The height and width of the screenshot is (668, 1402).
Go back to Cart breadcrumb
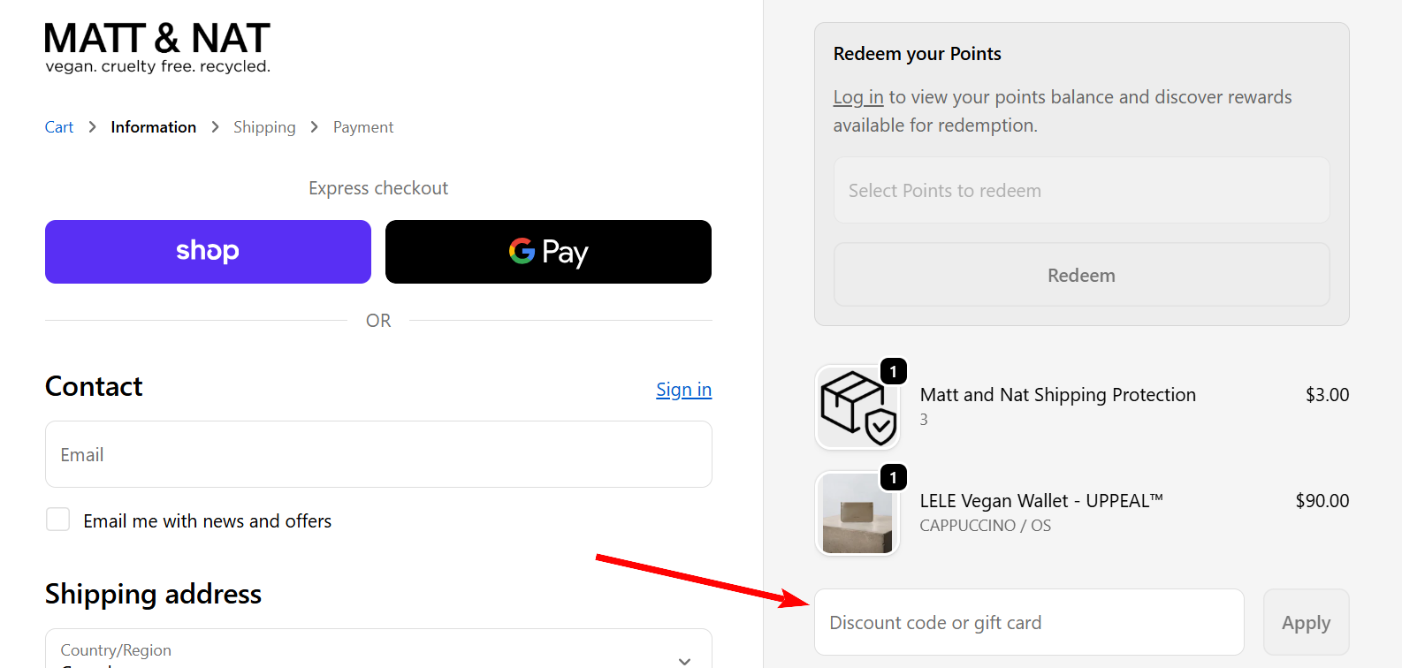(x=59, y=127)
